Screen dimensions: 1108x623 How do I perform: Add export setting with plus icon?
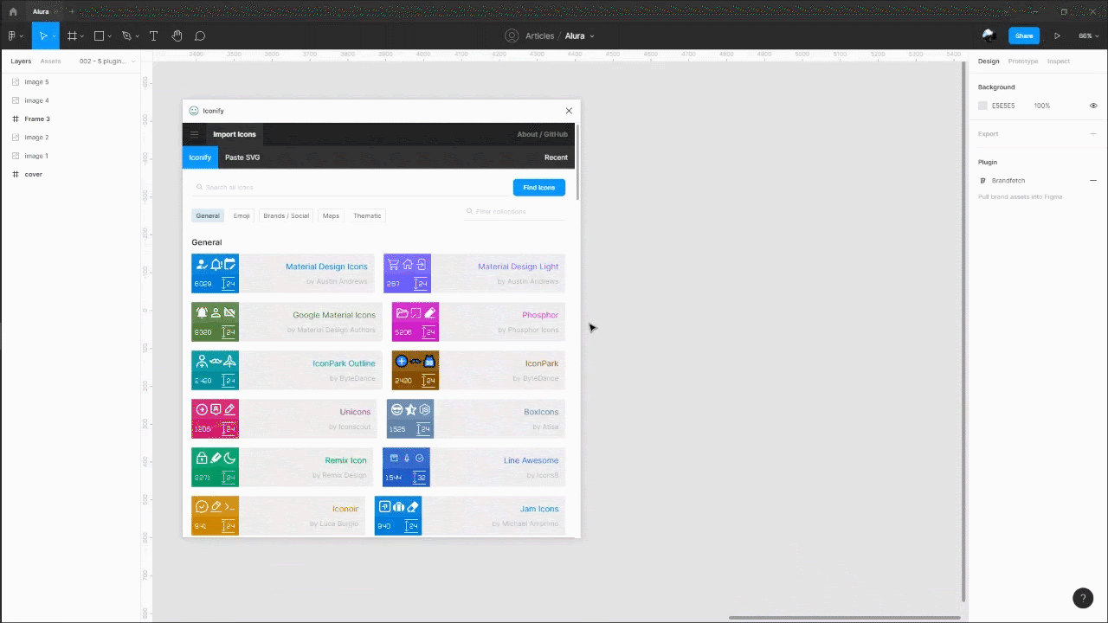point(1092,134)
